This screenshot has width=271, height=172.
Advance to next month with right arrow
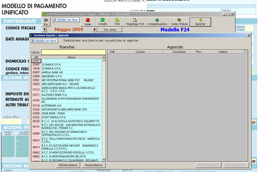tap(95, 30)
